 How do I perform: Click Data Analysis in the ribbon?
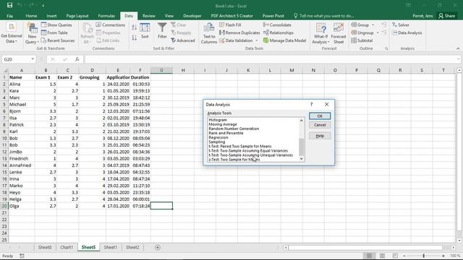[407, 32]
